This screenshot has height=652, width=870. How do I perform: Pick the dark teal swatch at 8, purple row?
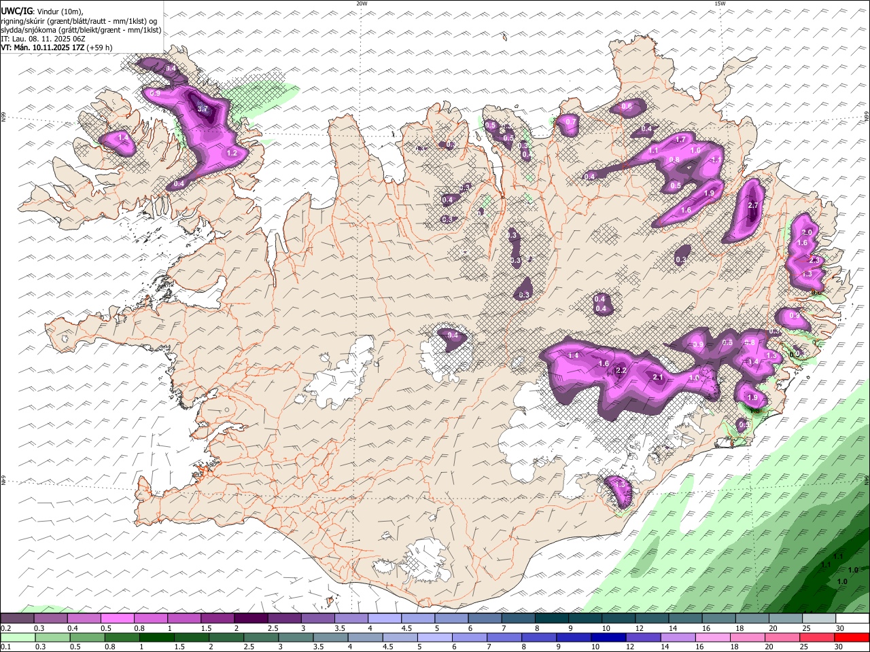(x=552, y=619)
